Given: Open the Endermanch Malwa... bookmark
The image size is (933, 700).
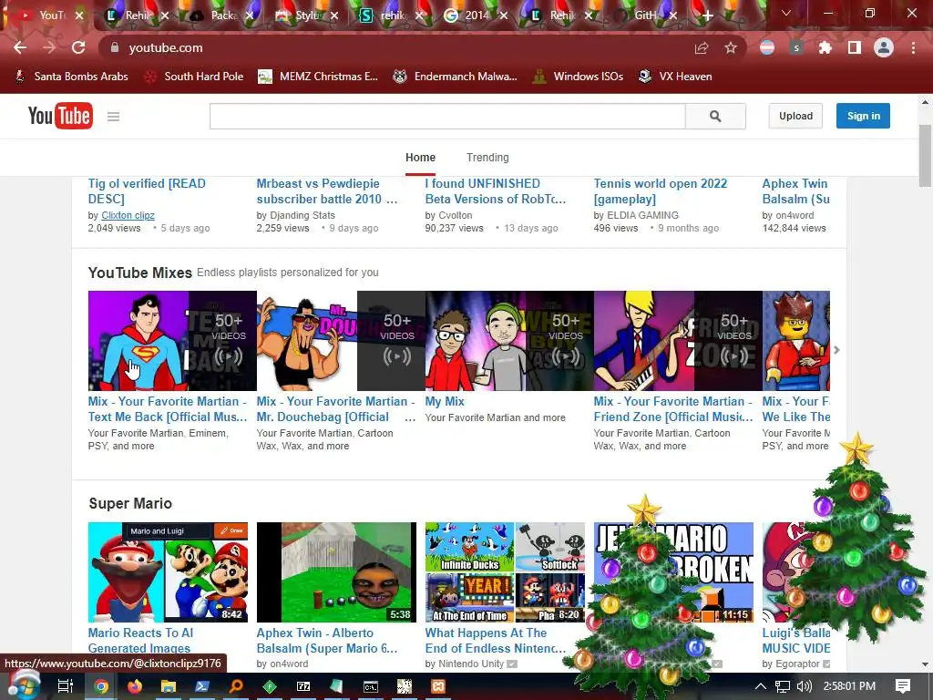Looking at the screenshot, I should click(x=456, y=77).
